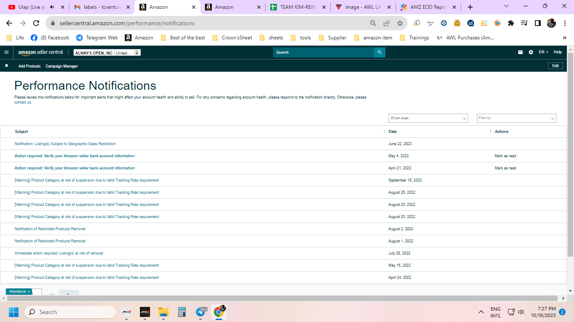Switch to the Ulap YouTube tab

[x=37, y=7]
